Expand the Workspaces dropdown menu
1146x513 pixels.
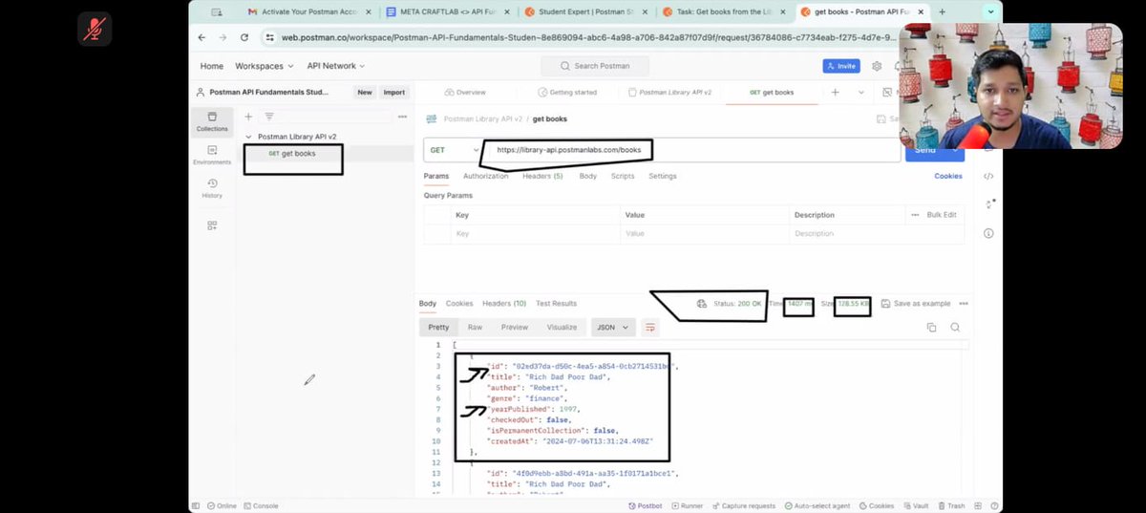click(264, 66)
